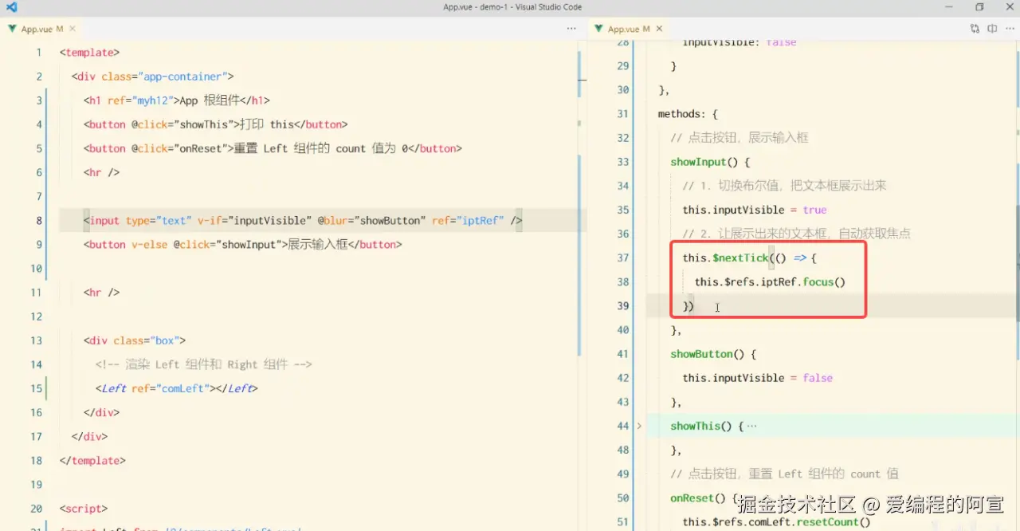Click the <hr /> tag on line 6
Viewport: 1020px width, 531px height.
pyautogui.click(x=101, y=172)
